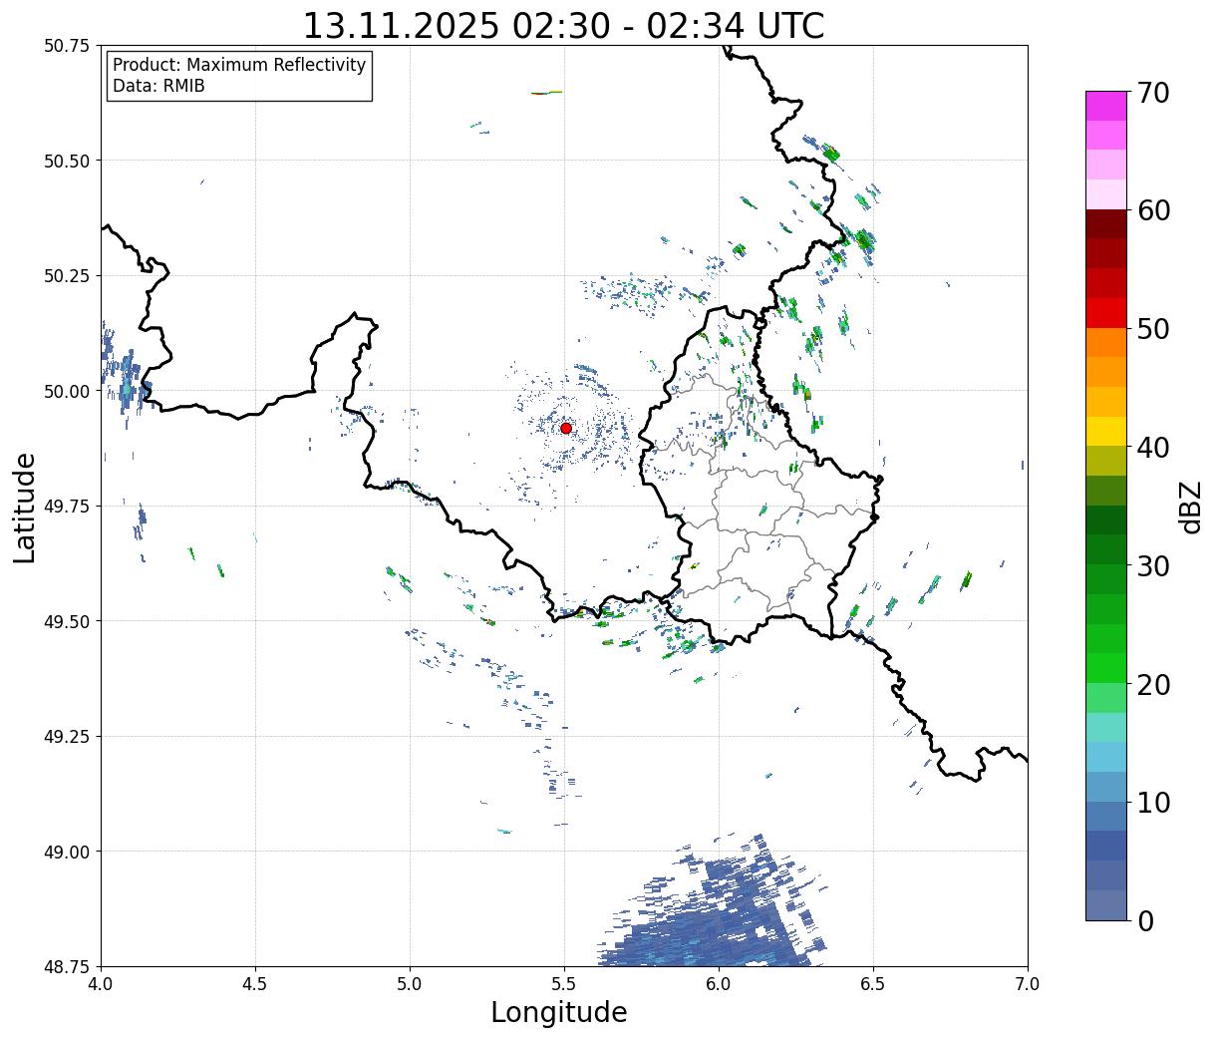
Task: Click the 49.25 latitude tick label
Action: click(x=67, y=736)
